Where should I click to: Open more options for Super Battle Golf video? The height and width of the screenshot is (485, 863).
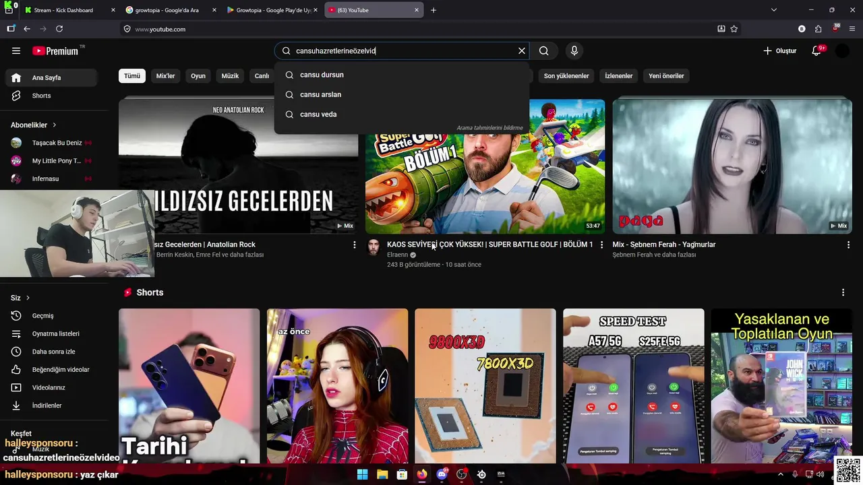[601, 245]
